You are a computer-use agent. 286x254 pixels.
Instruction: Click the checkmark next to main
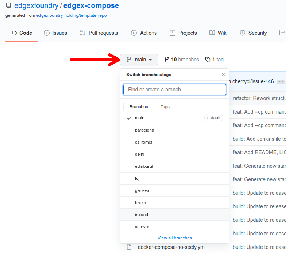[129, 118]
